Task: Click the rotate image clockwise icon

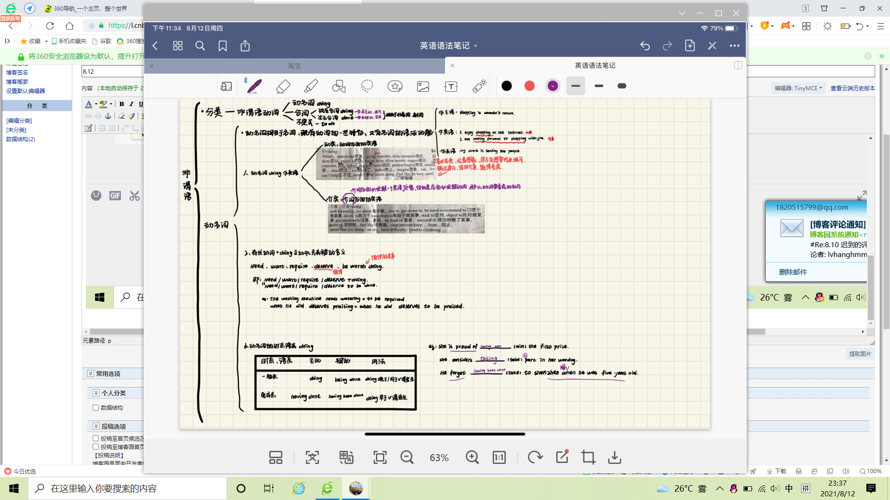Action: click(x=535, y=457)
